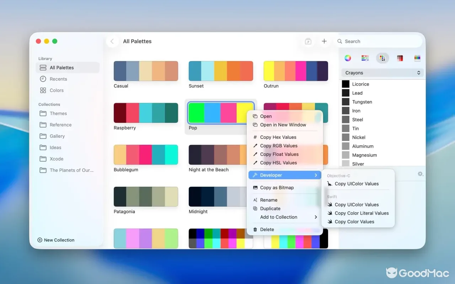Choose Objective-C Copy UIColor Values

358,184
